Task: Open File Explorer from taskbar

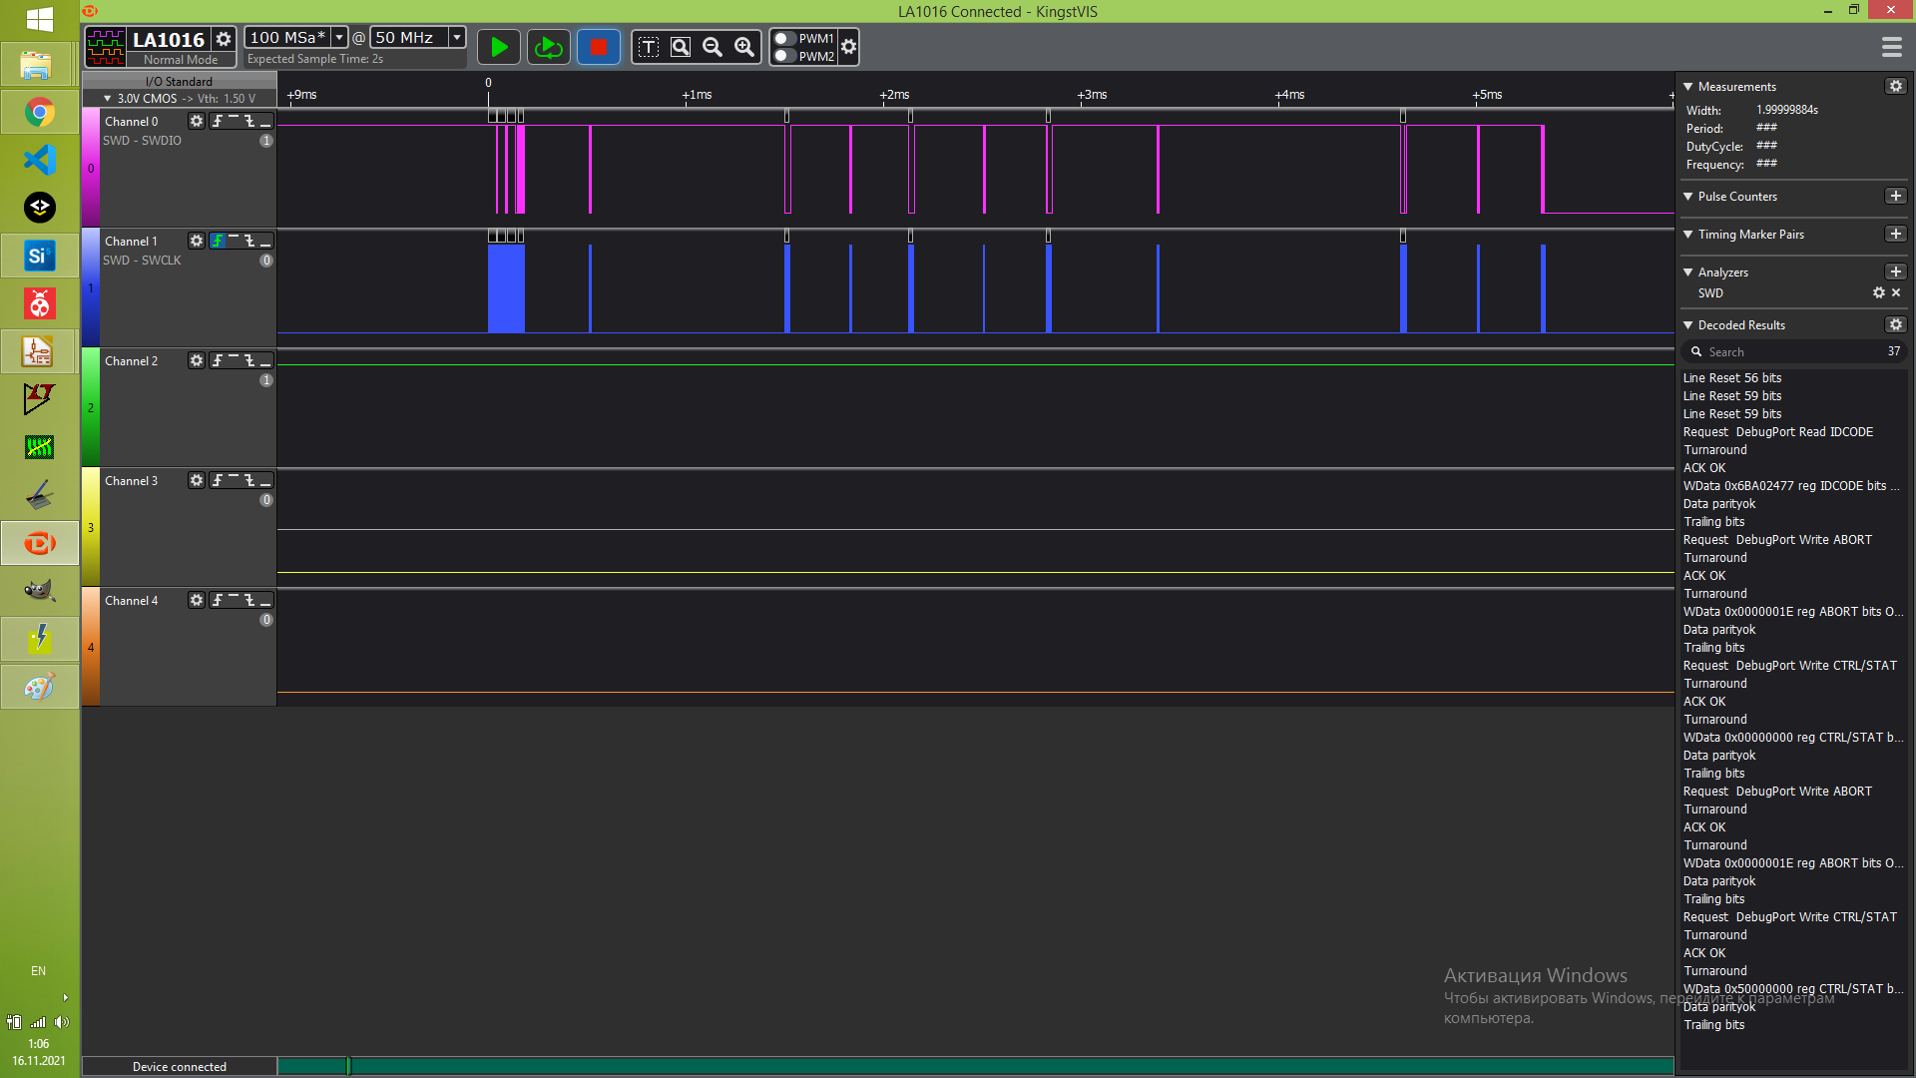Action: point(40,64)
